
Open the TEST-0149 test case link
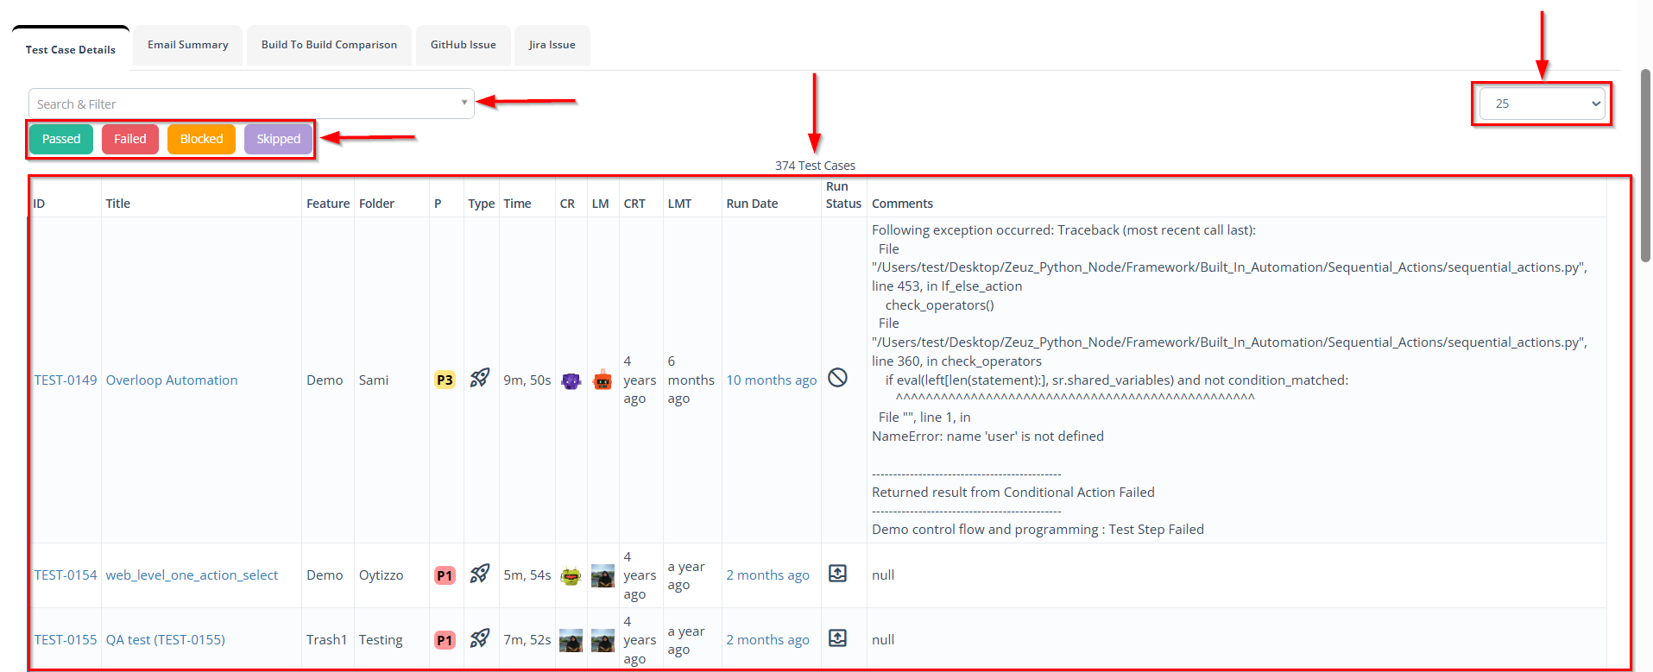click(x=66, y=380)
